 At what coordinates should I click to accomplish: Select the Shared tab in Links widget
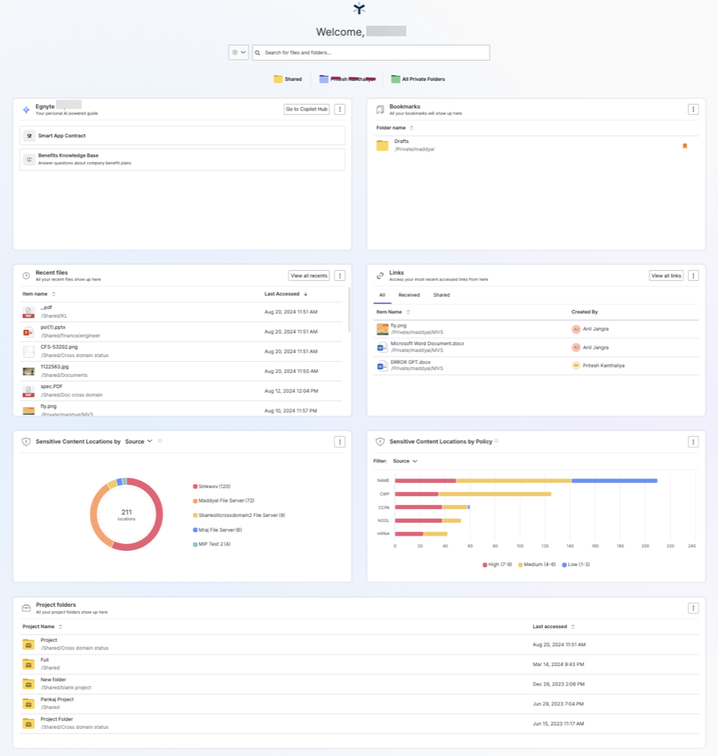441,295
